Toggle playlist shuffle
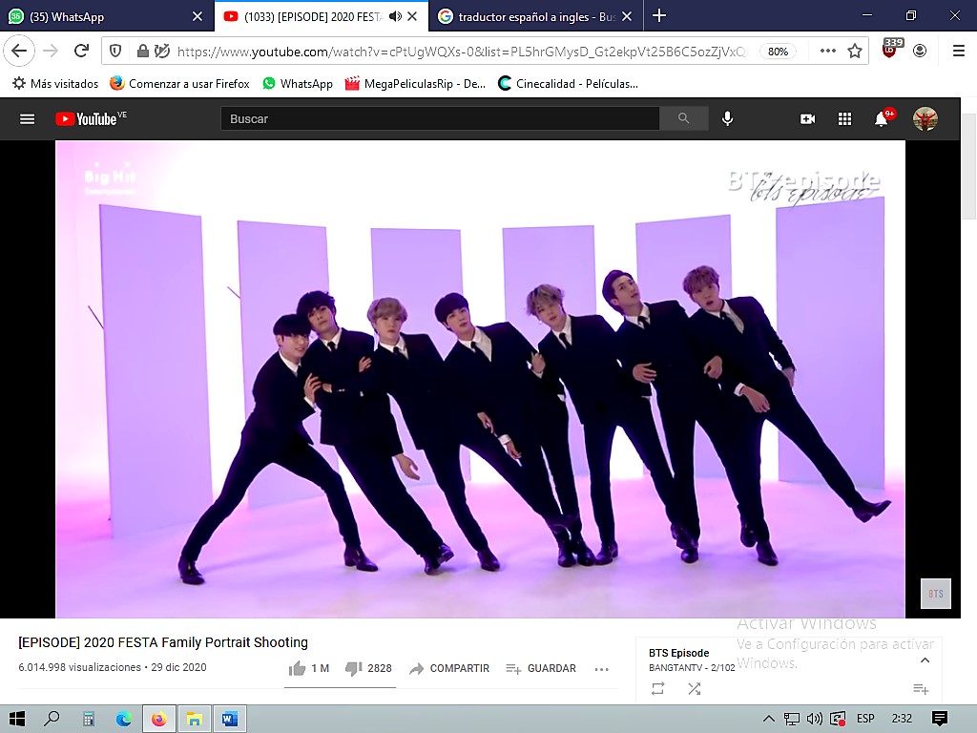Image resolution: width=977 pixels, height=733 pixels. (x=695, y=688)
